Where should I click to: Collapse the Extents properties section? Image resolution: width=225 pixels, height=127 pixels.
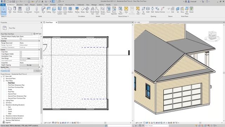point(39,49)
